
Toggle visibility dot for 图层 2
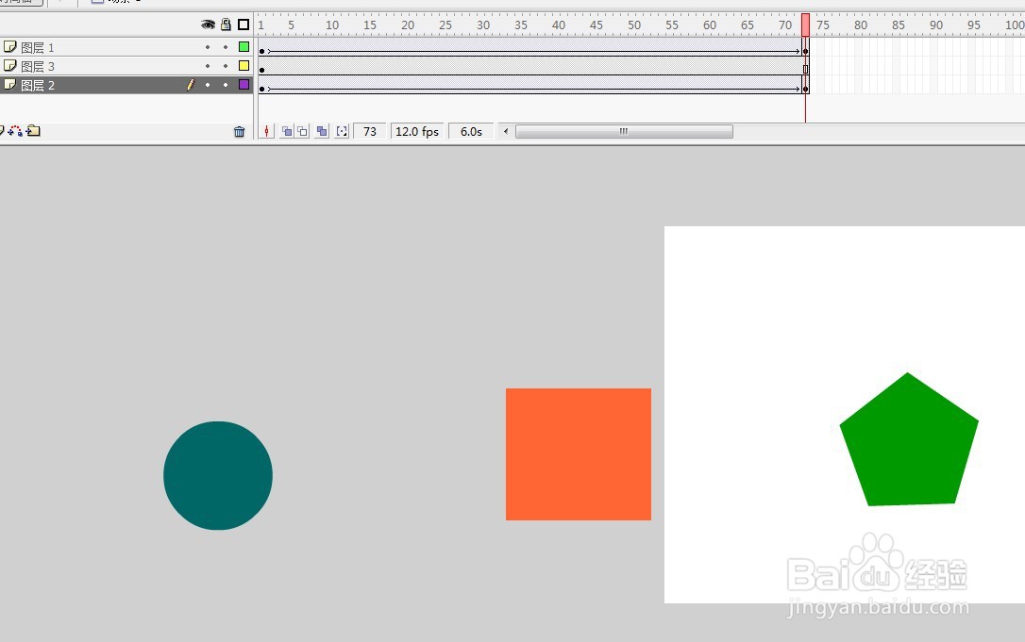pos(208,85)
